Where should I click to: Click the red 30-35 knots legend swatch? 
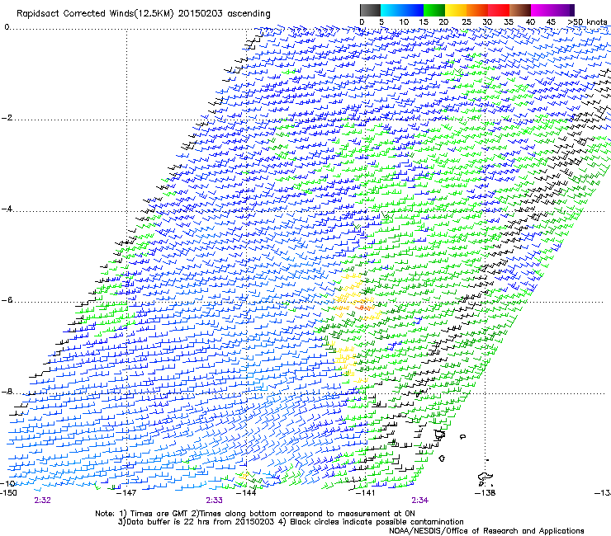pyautogui.click(x=499, y=10)
